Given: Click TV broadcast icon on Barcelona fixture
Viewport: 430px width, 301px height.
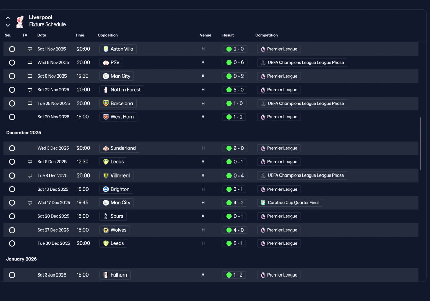Looking at the screenshot, I should tap(30, 104).
